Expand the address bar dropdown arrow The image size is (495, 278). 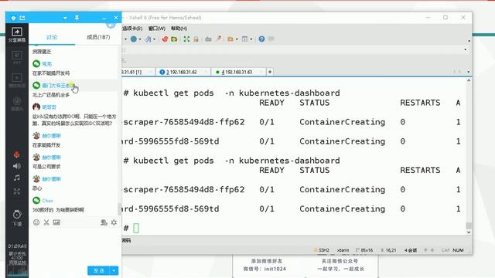point(466,49)
